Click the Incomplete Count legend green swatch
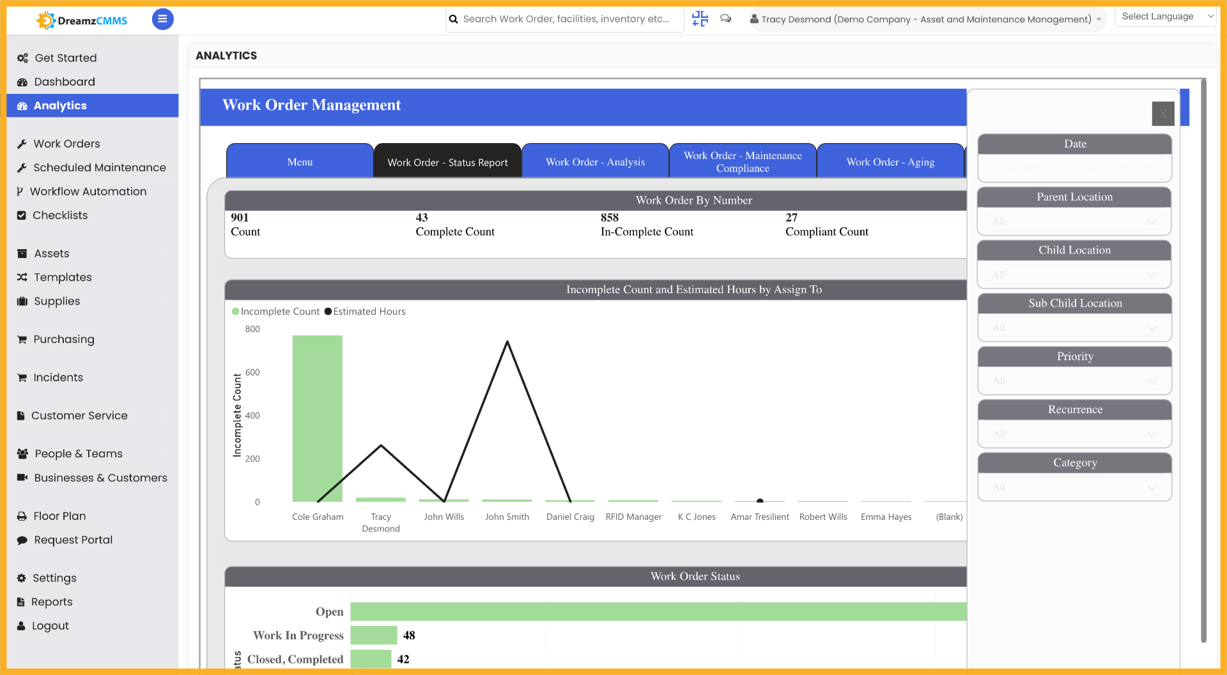Viewport: 1227px width, 675px height. pyautogui.click(x=235, y=312)
